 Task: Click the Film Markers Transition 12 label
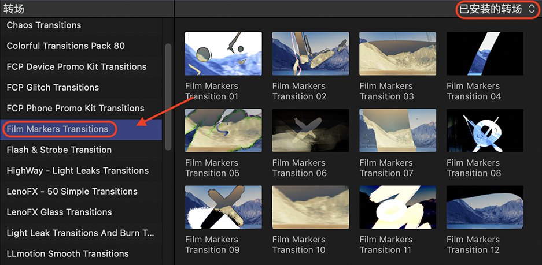[x=473, y=244]
